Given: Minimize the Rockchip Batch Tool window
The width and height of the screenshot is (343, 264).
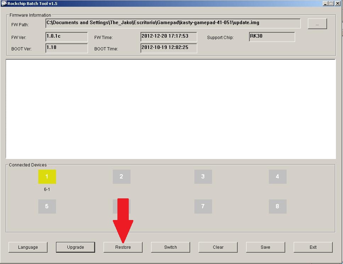Looking at the screenshot, I should pos(326,4).
